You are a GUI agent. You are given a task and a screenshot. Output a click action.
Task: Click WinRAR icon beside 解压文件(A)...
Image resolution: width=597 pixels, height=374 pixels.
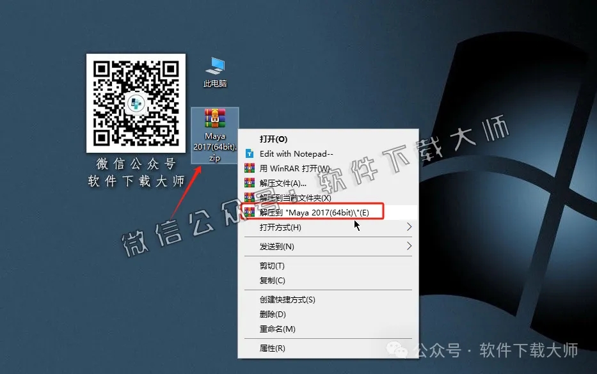(x=250, y=183)
